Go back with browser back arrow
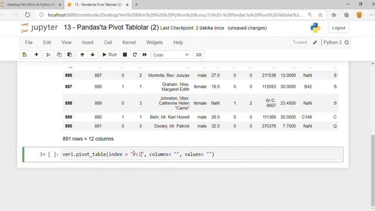 point(3,15)
